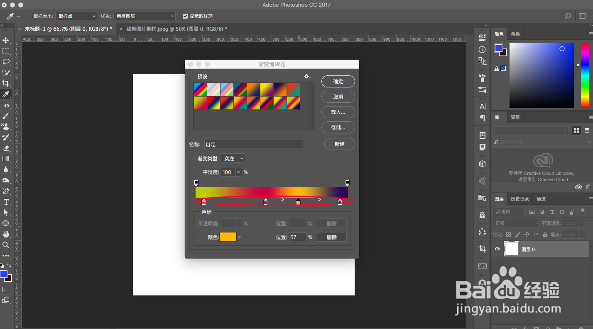Select the Brush tool
This screenshot has width=593, height=329.
(x=6, y=116)
